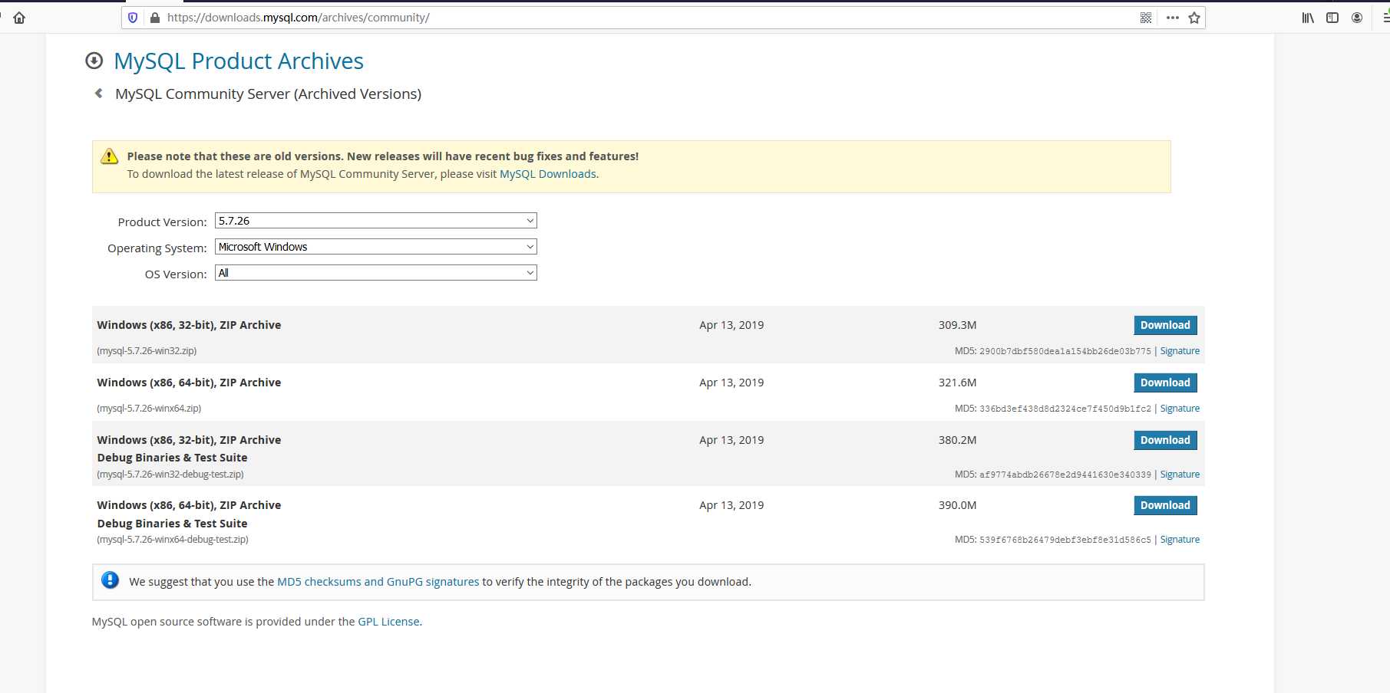Viewport: 1390px width, 693px height.
Task: Select the 321.6M file size value
Action: 957,383
